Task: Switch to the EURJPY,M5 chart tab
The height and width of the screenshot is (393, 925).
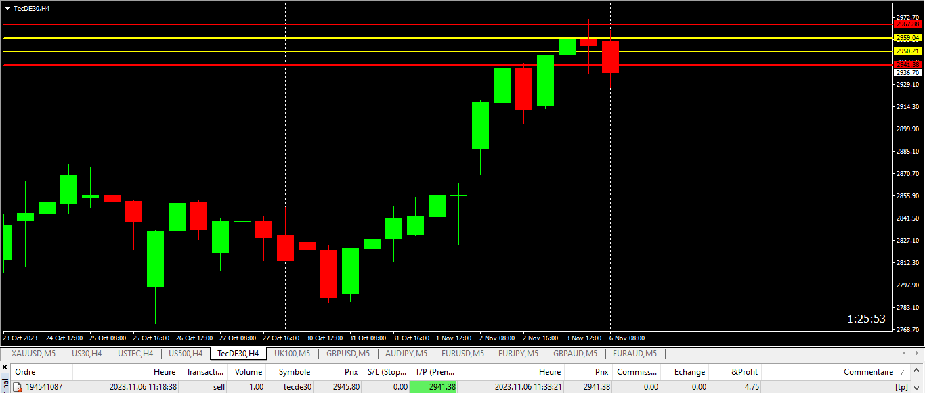Action: tap(519, 353)
